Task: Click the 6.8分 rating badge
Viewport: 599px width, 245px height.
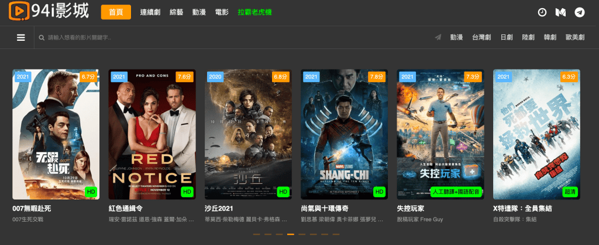Action: 281,76
